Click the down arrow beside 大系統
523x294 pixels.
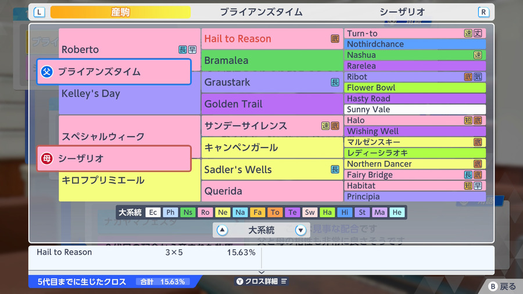coord(300,230)
